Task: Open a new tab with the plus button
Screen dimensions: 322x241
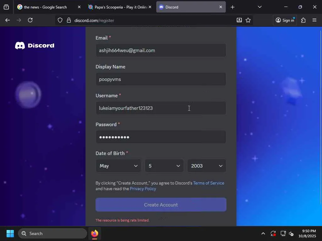Action: pos(232,7)
